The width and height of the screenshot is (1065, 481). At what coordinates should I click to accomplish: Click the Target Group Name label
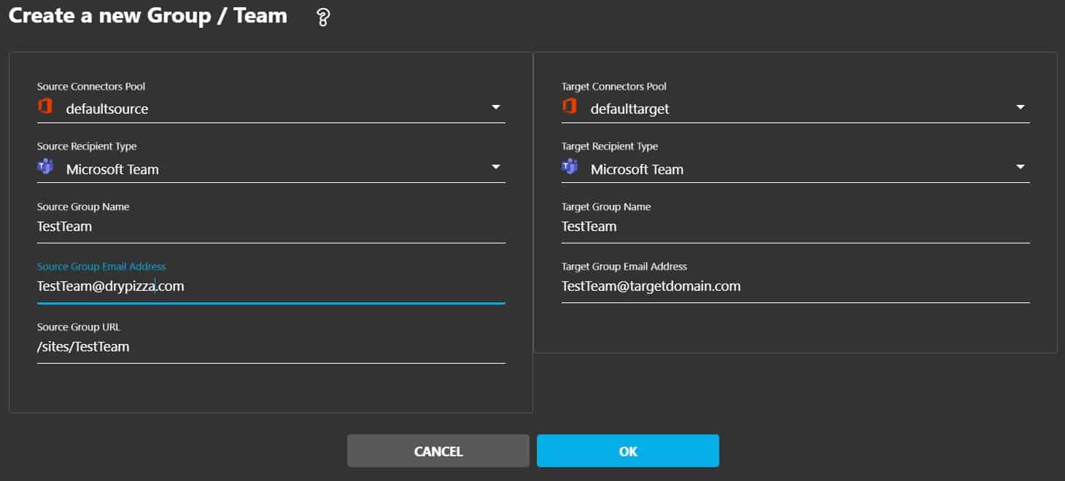click(x=606, y=207)
